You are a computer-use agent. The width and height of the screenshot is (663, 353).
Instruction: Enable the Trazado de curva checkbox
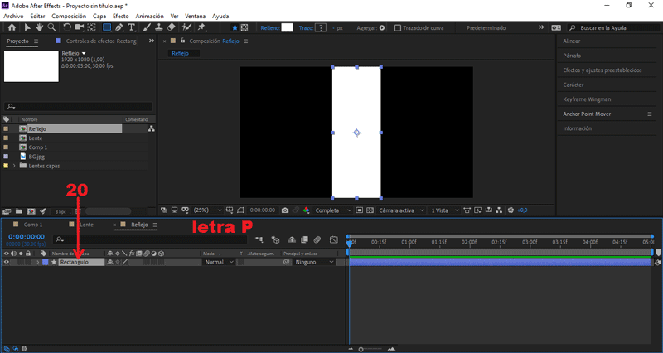click(x=398, y=27)
